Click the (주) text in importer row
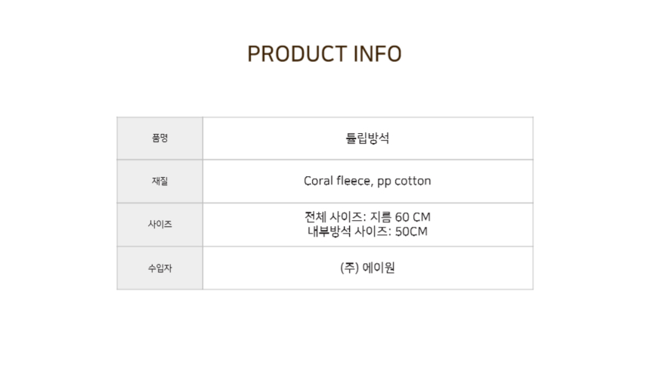This screenshot has width=650, height=378. [349, 268]
